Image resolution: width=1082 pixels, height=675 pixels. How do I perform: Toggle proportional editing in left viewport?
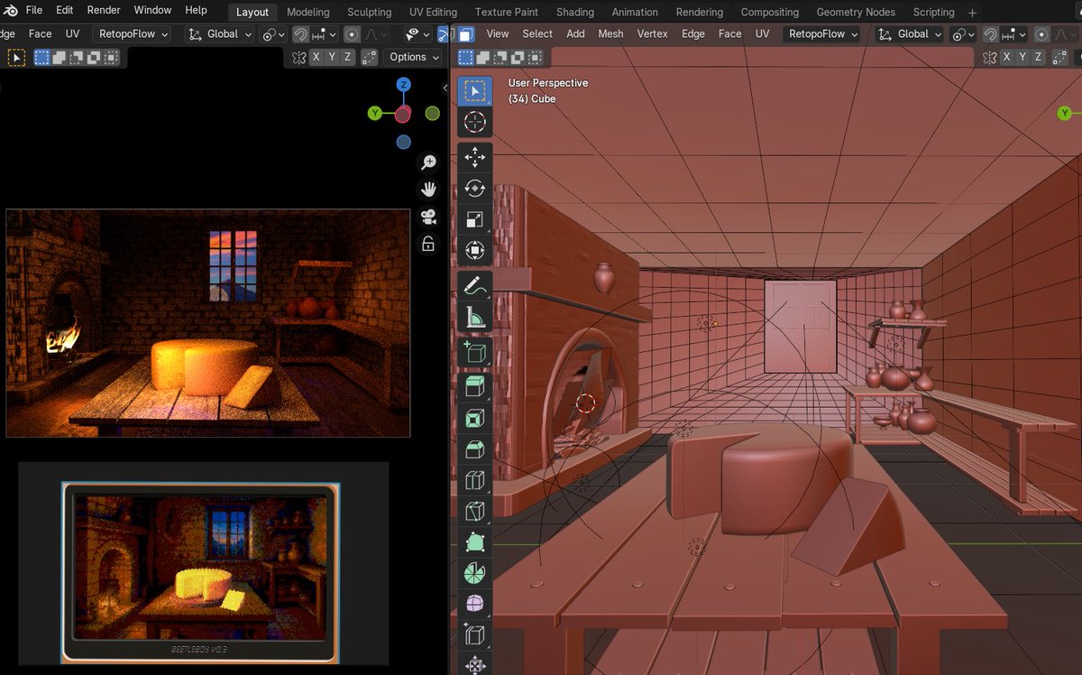[x=352, y=34]
